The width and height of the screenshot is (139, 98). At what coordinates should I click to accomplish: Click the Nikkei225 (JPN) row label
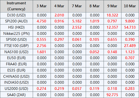click(16, 33)
